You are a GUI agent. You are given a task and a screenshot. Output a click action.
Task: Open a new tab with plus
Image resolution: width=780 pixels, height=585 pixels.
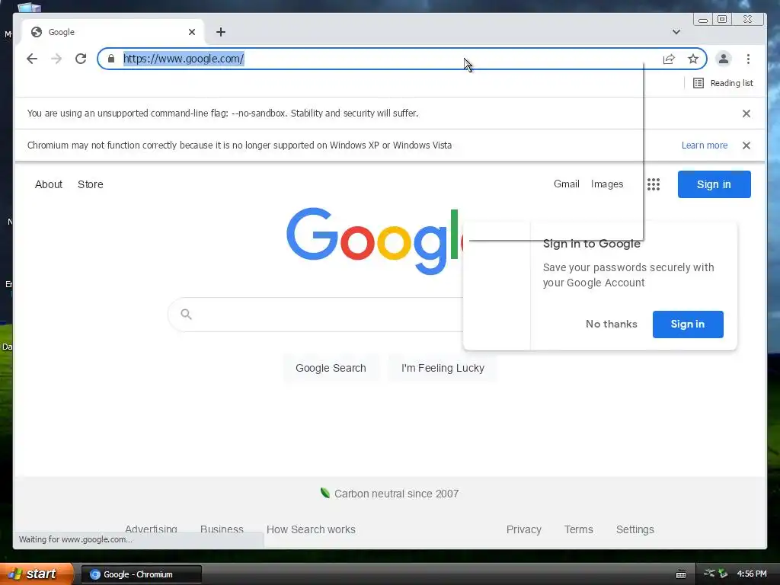pyautogui.click(x=221, y=32)
